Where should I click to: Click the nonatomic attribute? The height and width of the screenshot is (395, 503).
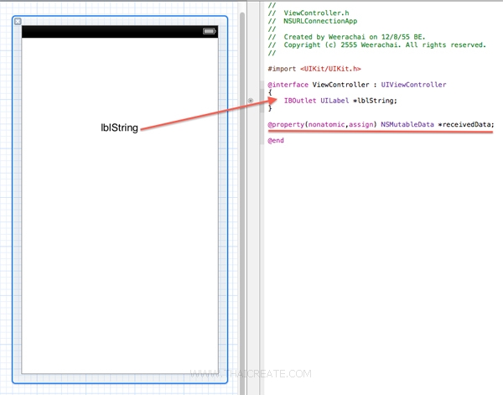[x=326, y=124]
